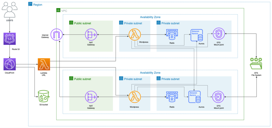Click the Region flag label
The height and width of the screenshot is (128, 272).
pos(36,5)
